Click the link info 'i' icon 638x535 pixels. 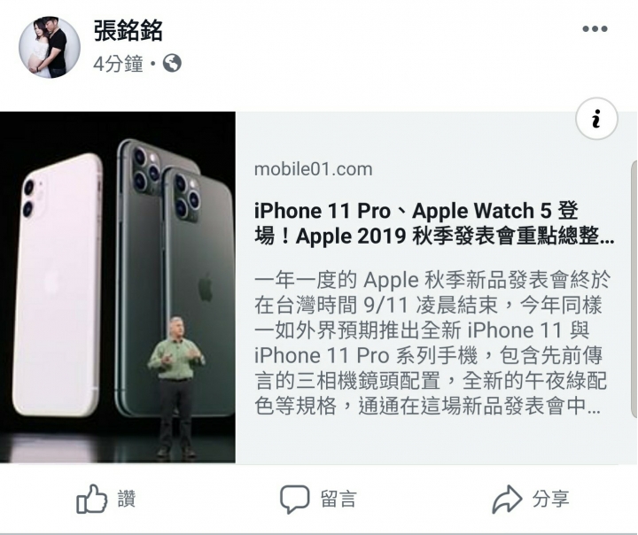tap(596, 119)
